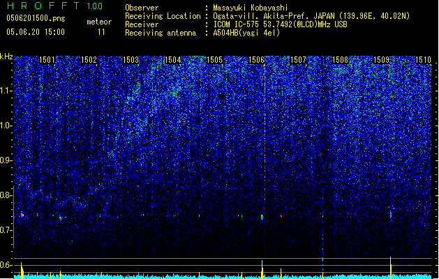Click the 'Receiving antenna' field label
This screenshot has height=279, width=439.
[x=161, y=33]
